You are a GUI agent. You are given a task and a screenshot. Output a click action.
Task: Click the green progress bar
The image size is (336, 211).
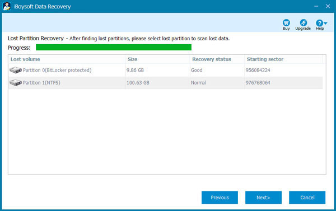pos(114,48)
